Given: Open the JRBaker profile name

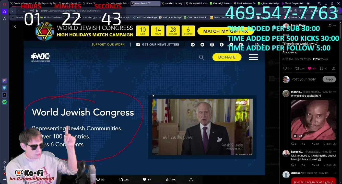Looking at the screenshot, I should [x=296, y=173].
